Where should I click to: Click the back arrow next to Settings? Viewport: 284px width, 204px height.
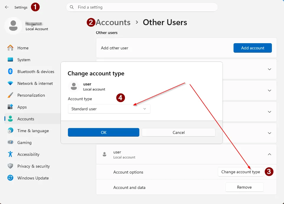click(7, 7)
